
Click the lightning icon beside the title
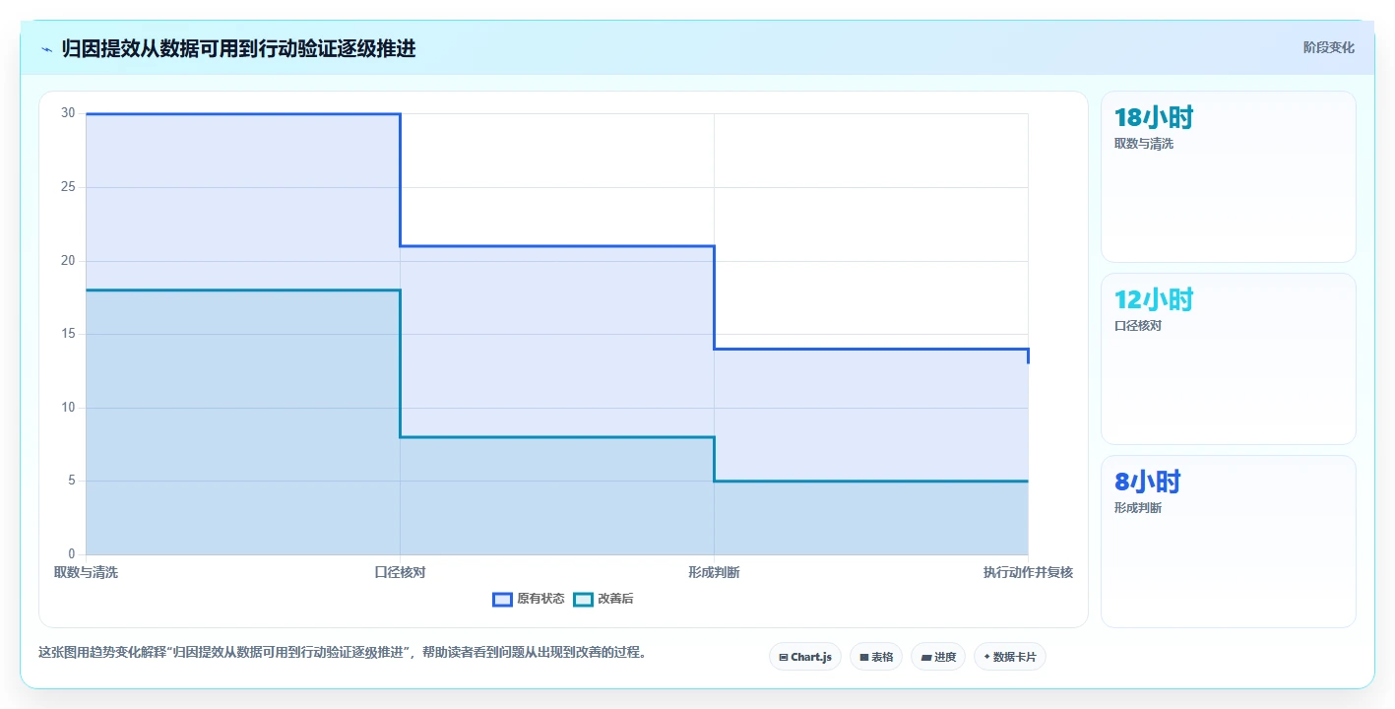tap(46, 49)
